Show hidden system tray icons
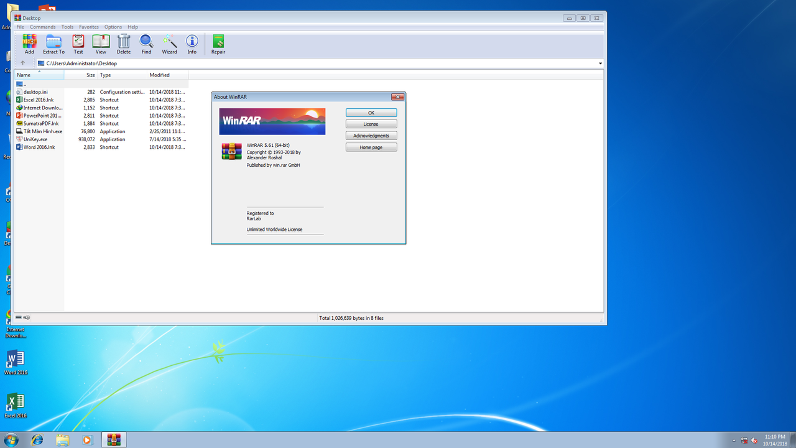The width and height of the screenshot is (796, 448). click(734, 440)
